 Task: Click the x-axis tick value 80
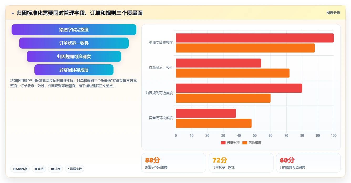coord(302,135)
